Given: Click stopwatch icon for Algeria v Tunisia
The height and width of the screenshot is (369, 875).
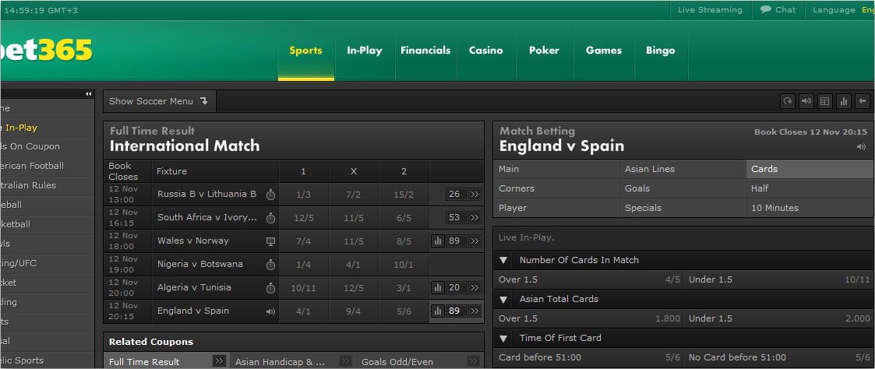Looking at the screenshot, I should pyautogui.click(x=270, y=288).
